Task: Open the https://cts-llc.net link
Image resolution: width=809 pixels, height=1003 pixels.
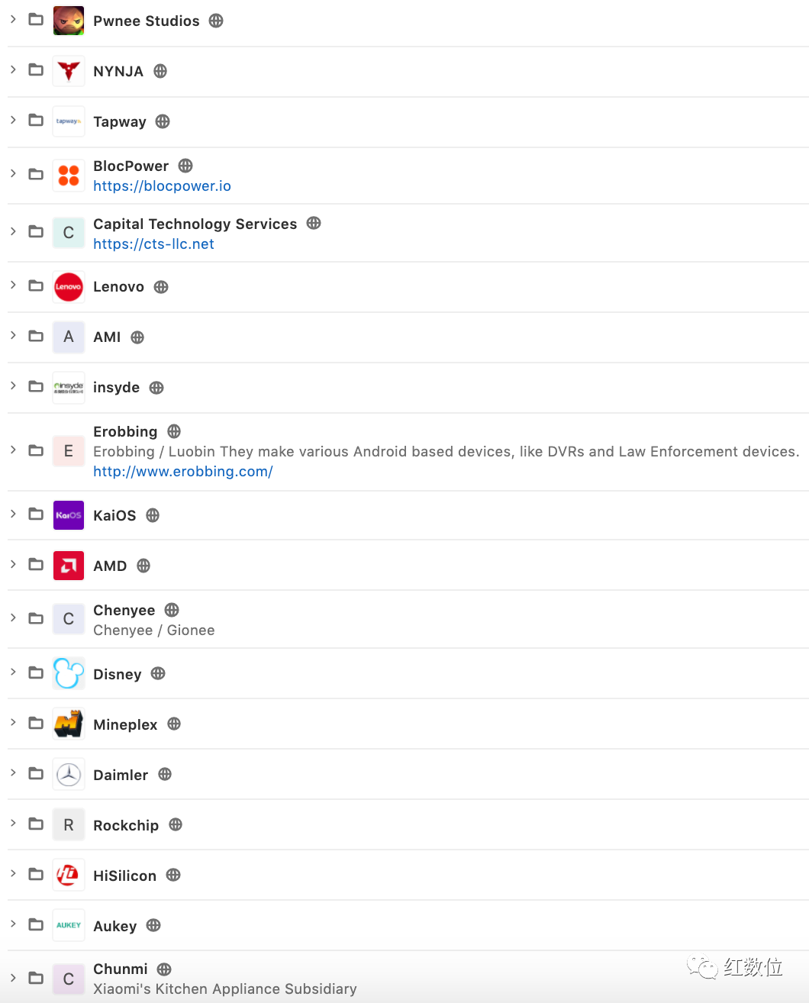Action: (x=153, y=244)
